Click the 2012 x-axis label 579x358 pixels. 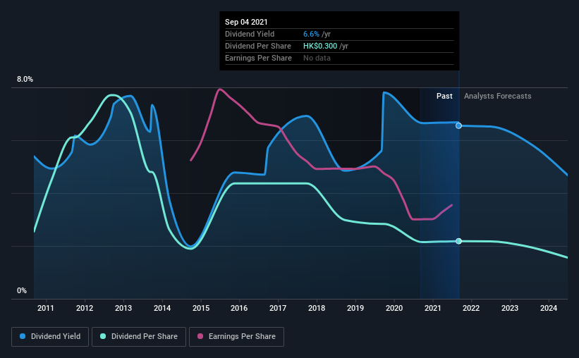tap(85, 308)
